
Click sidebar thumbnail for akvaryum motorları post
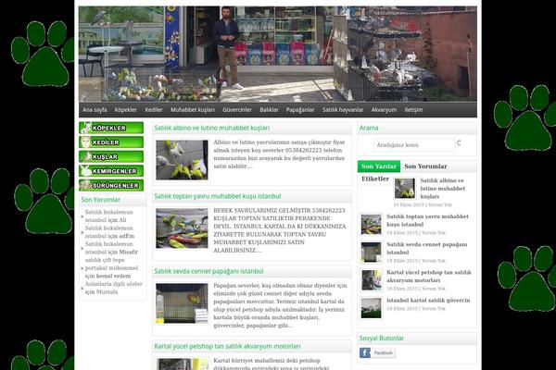[371, 280]
